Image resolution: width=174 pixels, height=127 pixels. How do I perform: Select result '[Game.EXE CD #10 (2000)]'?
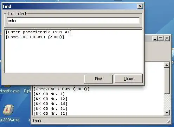click(x=35, y=37)
